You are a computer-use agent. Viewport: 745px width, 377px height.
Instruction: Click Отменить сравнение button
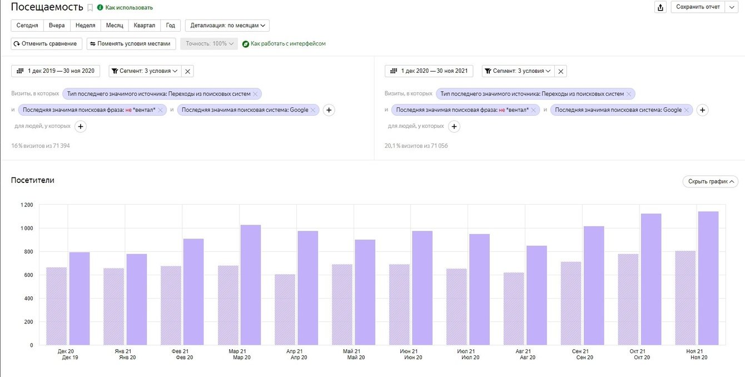(x=47, y=44)
